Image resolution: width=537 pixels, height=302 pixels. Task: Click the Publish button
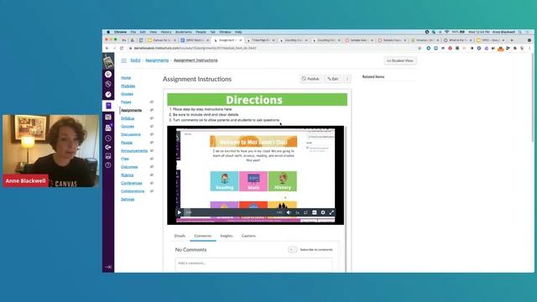[x=310, y=79]
